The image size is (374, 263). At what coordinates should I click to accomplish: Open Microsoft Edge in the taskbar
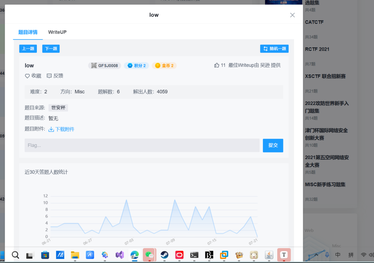[x=134, y=255]
